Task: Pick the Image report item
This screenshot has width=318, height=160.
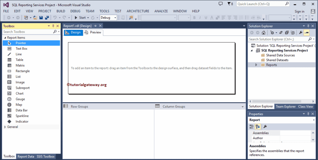Action: click(x=31, y=82)
